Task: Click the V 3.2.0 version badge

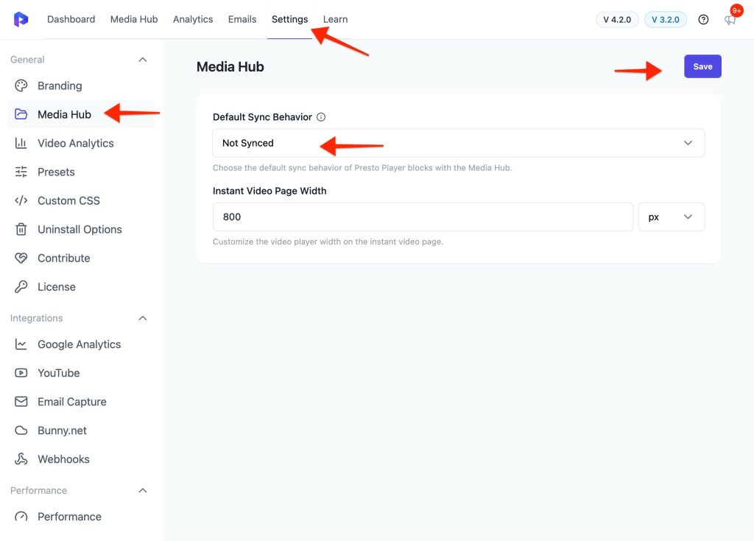Action: [665, 20]
